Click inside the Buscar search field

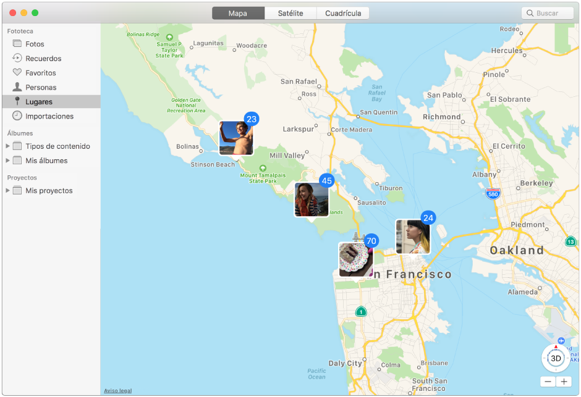tap(550, 12)
